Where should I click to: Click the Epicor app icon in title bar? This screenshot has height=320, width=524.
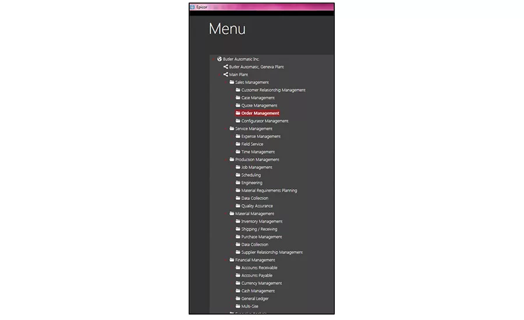click(x=193, y=7)
